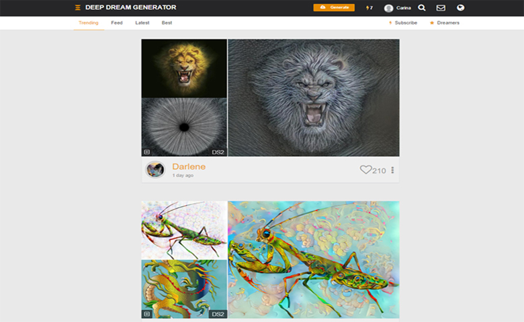Go to Deep Dream Generator home logo text
This screenshot has width=524, height=322.
click(x=131, y=7)
